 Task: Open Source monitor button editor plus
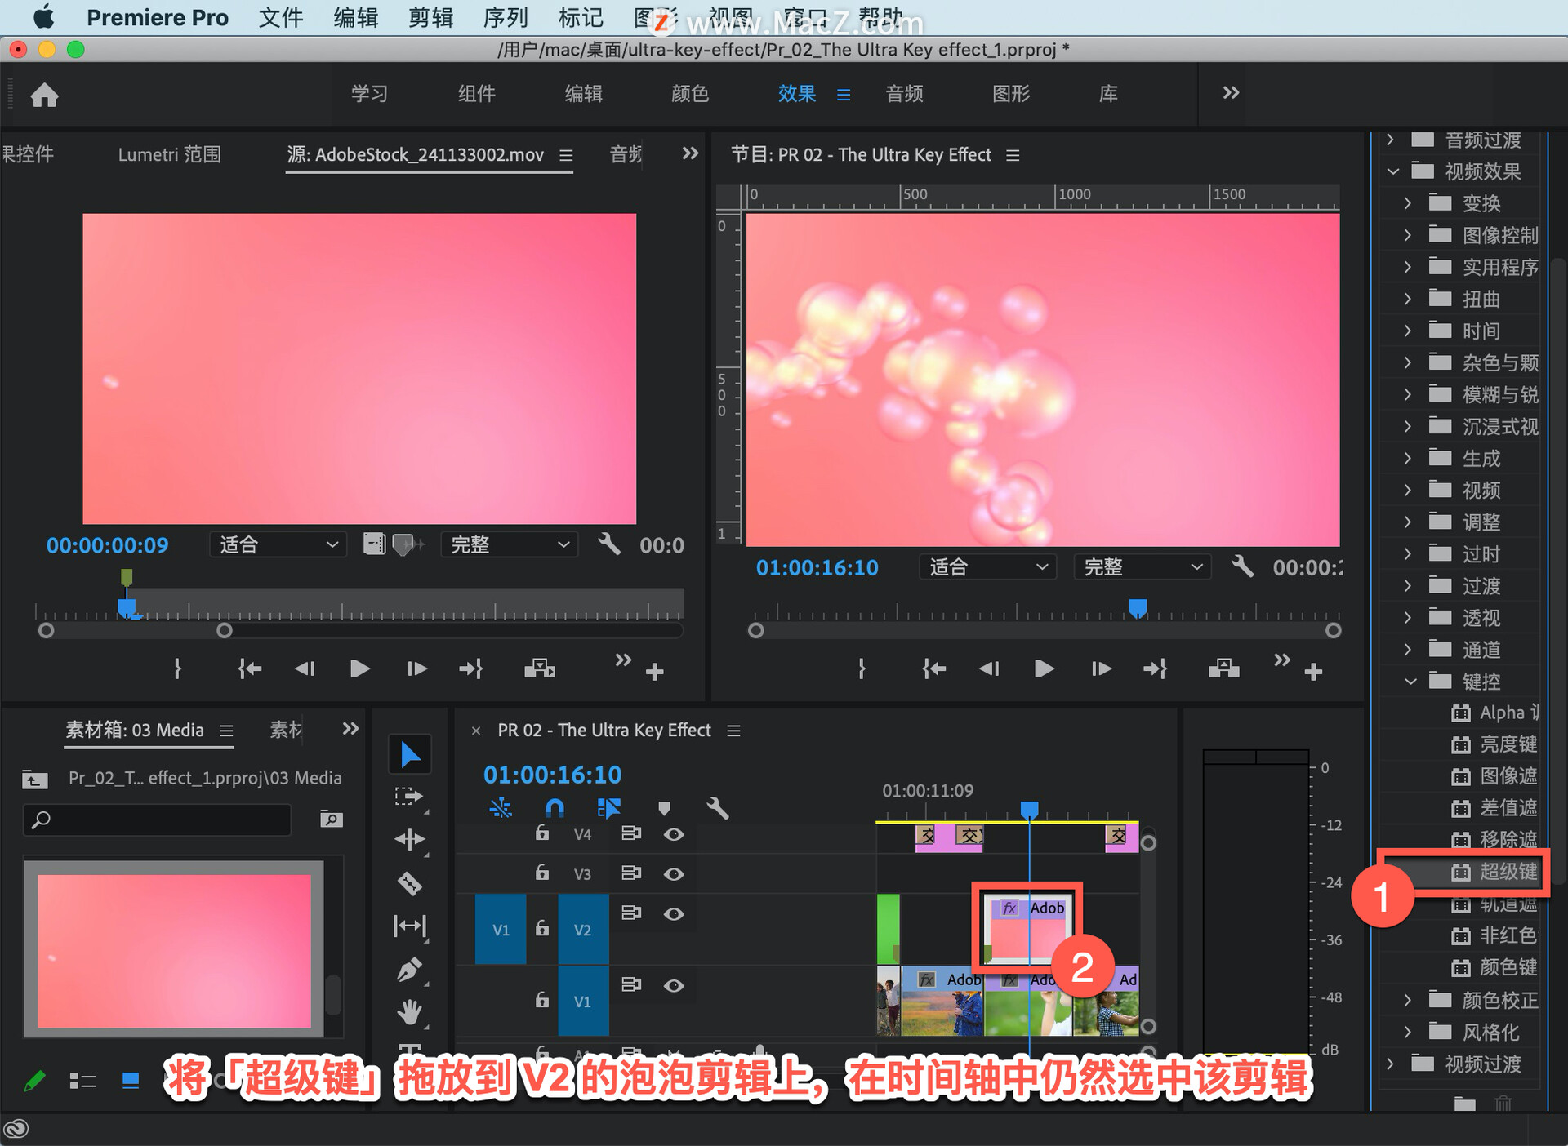(x=654, y=672)
